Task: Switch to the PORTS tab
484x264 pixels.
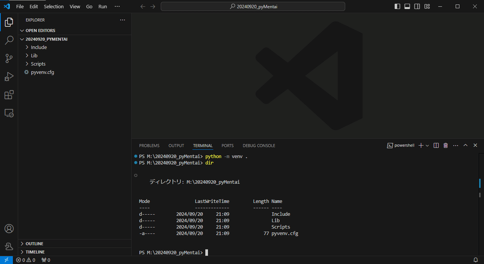Action: click(x=227, y=146)
